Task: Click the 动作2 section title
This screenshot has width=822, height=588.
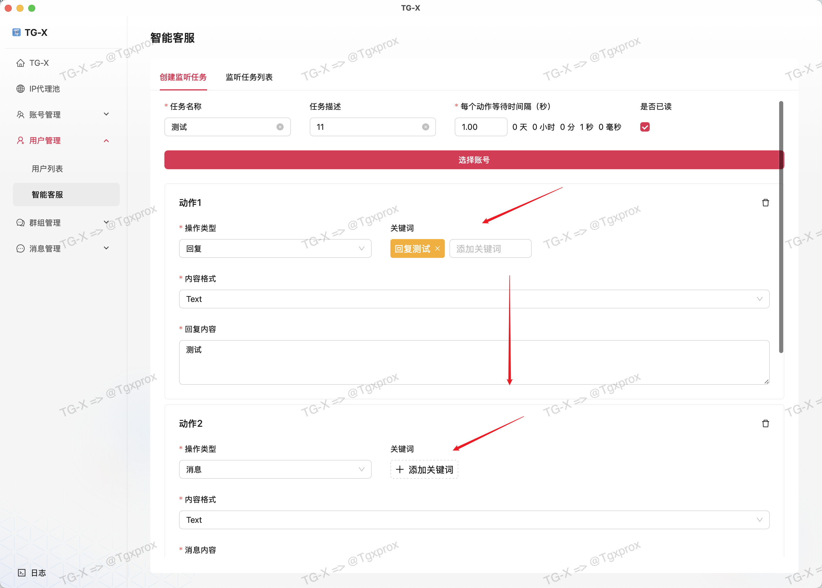Action: [191, 423]
